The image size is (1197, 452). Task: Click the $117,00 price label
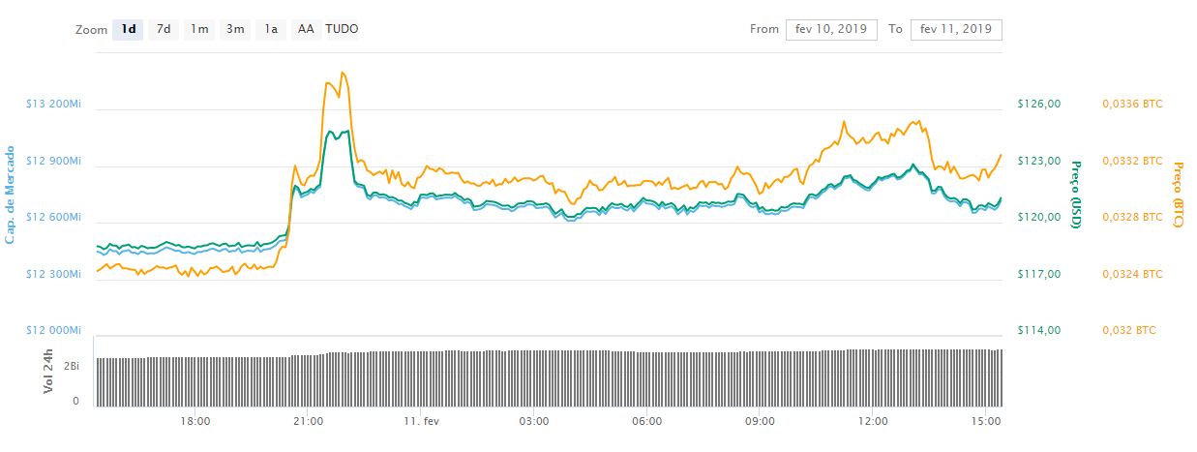tap(1040, 275)
